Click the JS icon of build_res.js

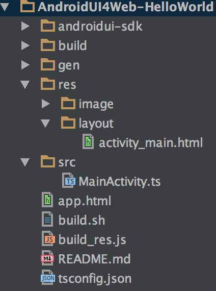pos(48,238)
